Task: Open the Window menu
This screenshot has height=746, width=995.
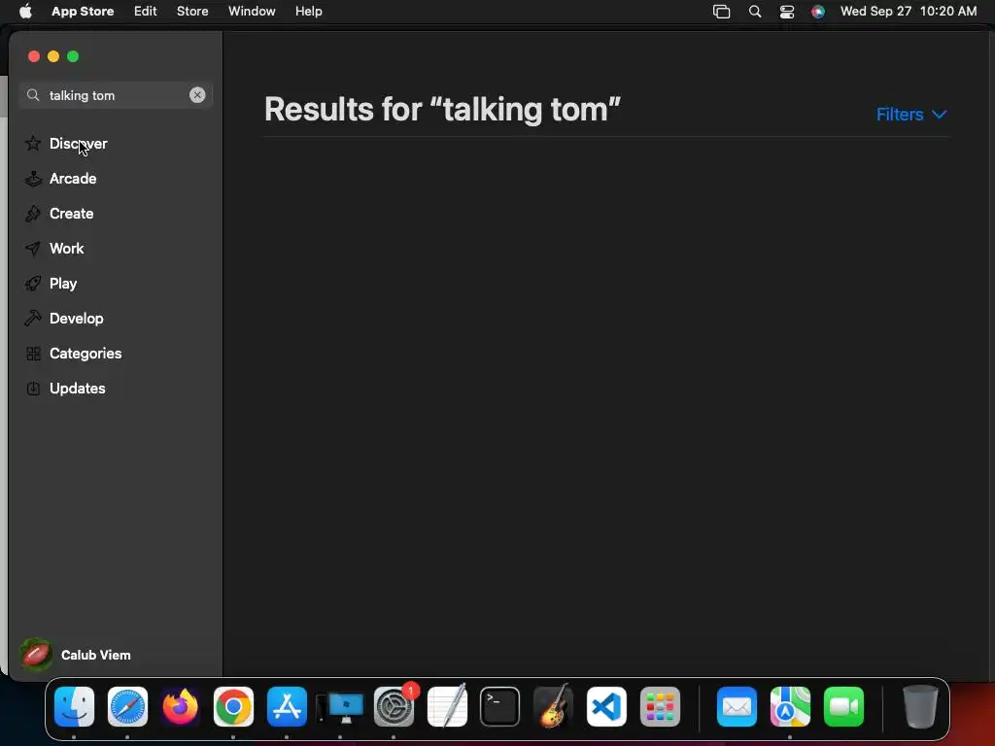Action: (x=252, y=11)
